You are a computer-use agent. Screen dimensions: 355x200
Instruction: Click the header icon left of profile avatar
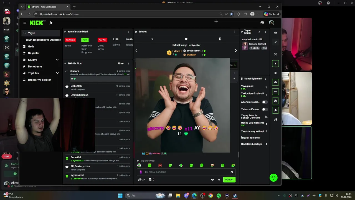coord(262,23)
